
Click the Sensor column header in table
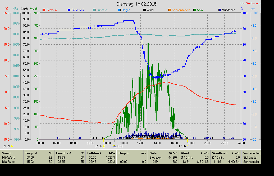click(7, 153)
